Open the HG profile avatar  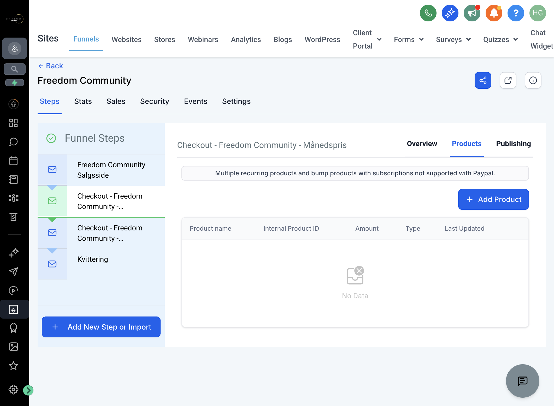coord(538,13)
